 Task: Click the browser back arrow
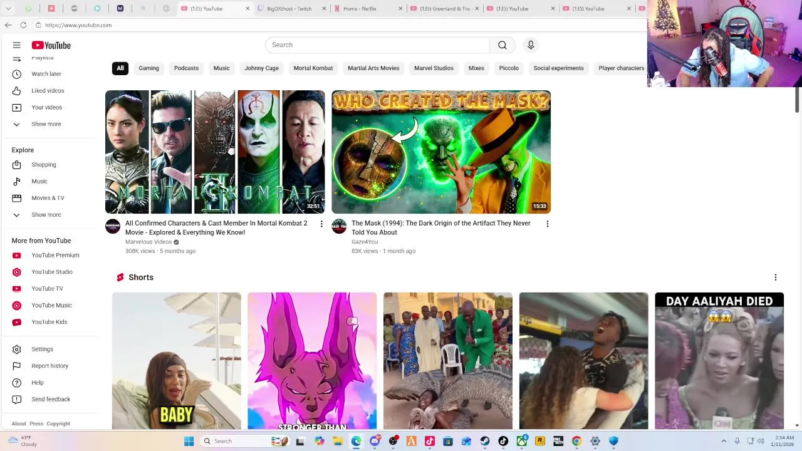tap(8, 25)
